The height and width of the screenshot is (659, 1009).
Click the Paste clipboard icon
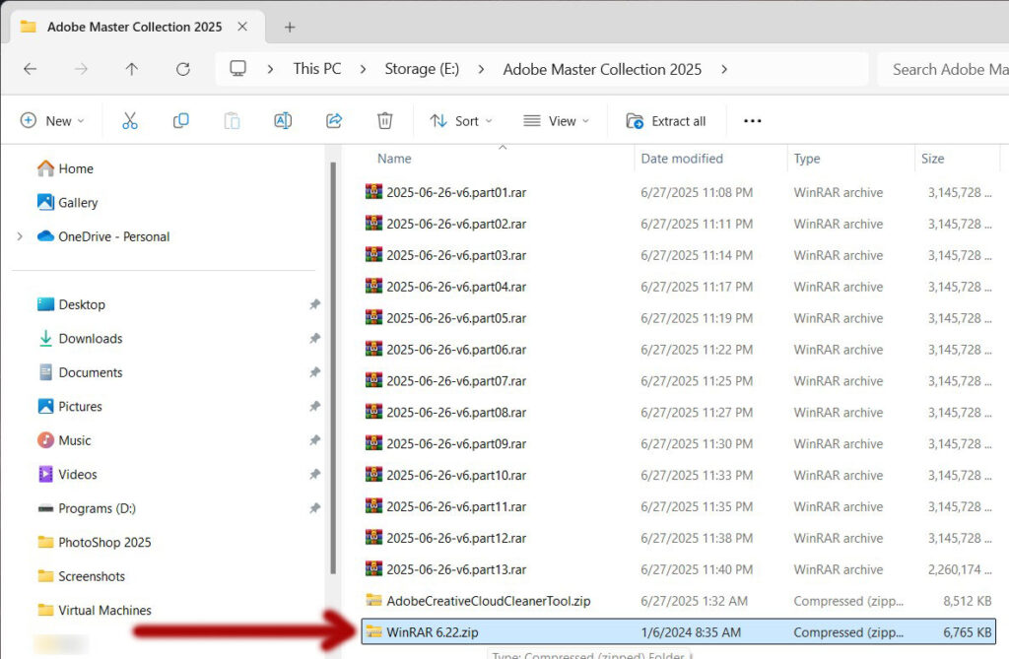click(232, 120)
